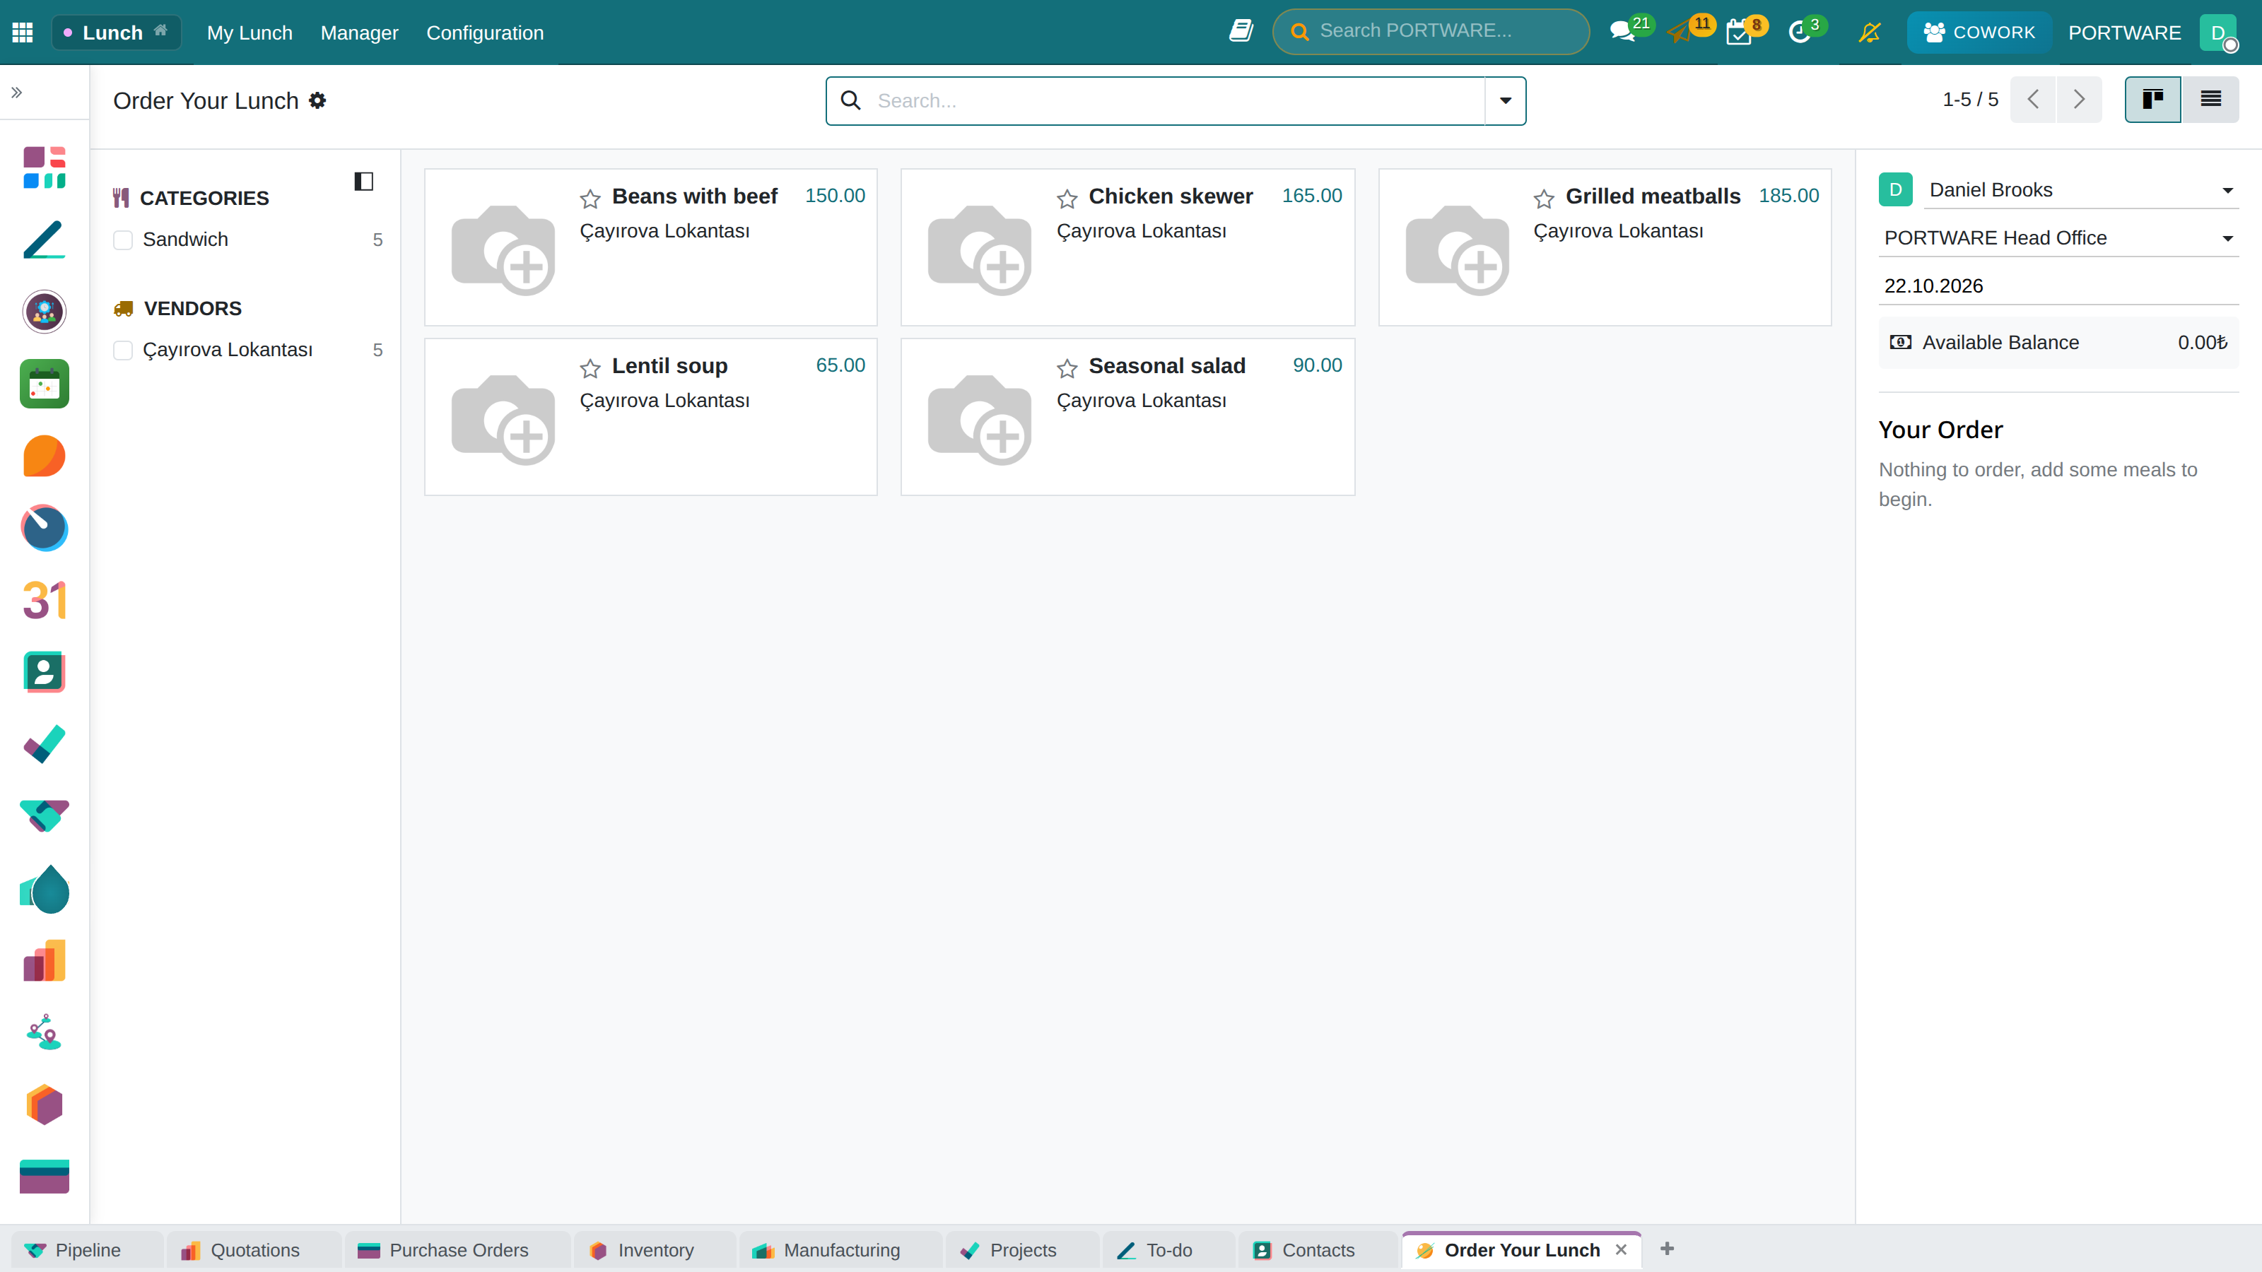Screen dimensions: 2262x1272
Task: Open the knowledge book icon in top bar
Action: point(1241,32)
